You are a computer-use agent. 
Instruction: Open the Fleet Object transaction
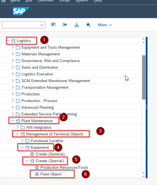point(51,174)
